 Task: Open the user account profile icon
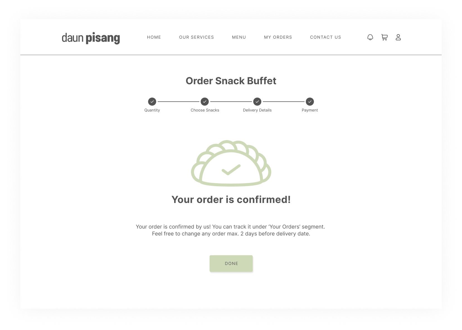point(398,37)
